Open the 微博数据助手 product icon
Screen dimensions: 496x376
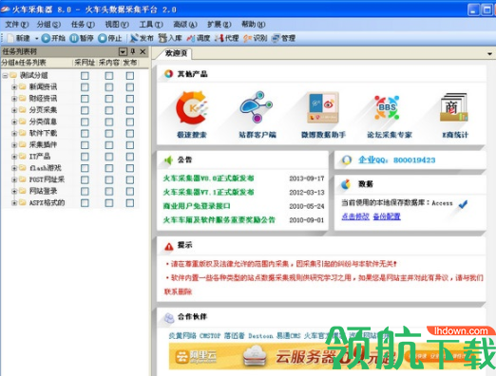(x=323, y=107)
